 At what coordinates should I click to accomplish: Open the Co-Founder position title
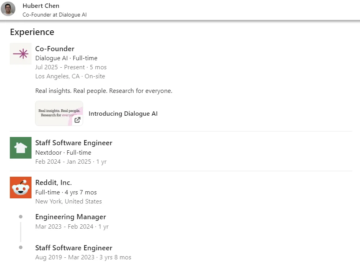tap(55, 49)
